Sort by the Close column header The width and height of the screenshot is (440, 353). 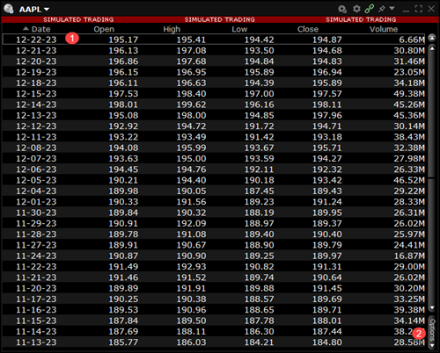point(308,29)
